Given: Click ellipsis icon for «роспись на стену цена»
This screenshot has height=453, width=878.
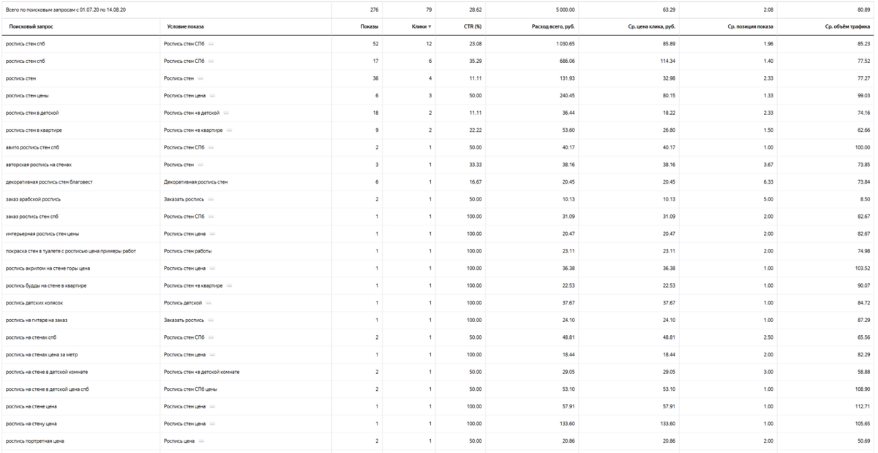Looking at the screenshot, I should point(211,424).
